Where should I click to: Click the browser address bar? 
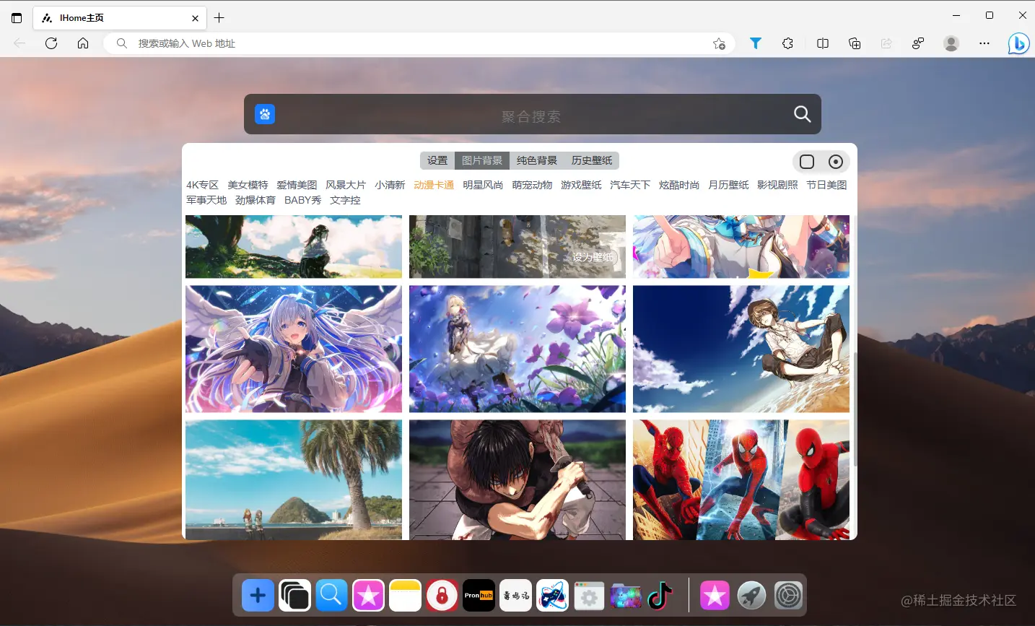point(419,43)
